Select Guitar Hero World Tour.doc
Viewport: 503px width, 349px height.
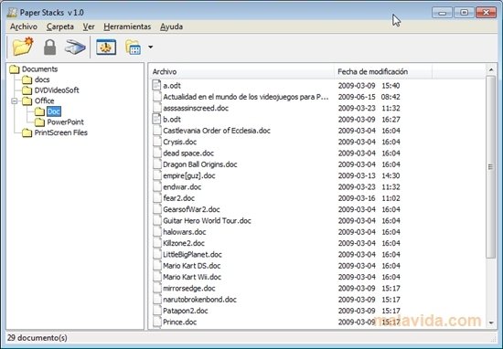click(x=207, y=220)
